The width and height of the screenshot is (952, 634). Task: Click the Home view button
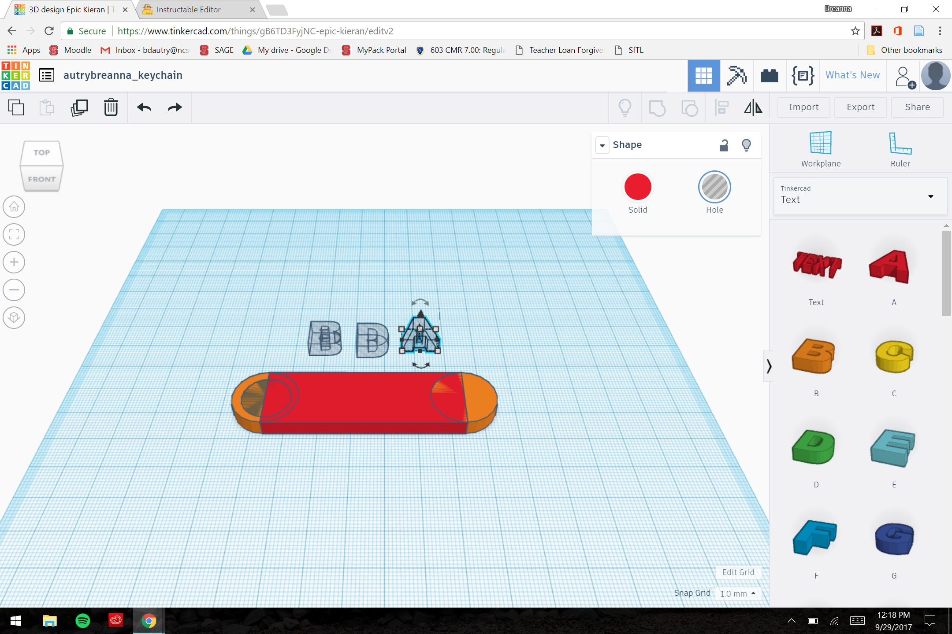point(14,206)
